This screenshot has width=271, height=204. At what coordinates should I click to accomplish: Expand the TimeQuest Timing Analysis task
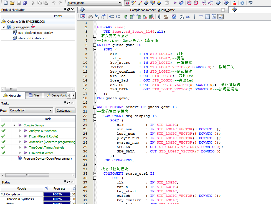[x=20, y=147]
